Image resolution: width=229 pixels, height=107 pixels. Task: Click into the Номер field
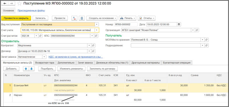tap(126, 24)
